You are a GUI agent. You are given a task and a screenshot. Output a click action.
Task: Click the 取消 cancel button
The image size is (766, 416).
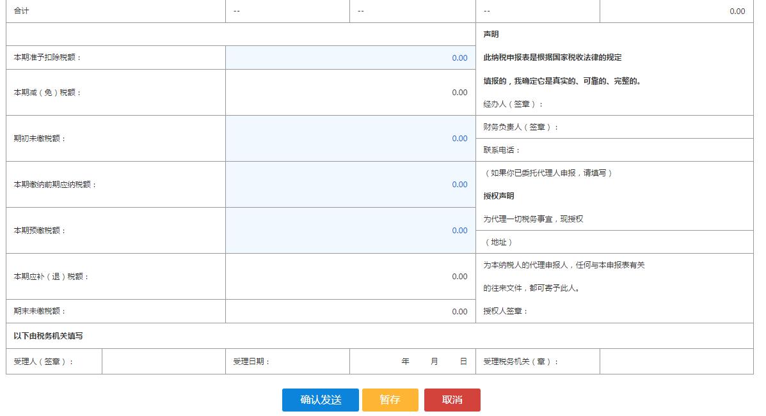(x=452, y=400)
